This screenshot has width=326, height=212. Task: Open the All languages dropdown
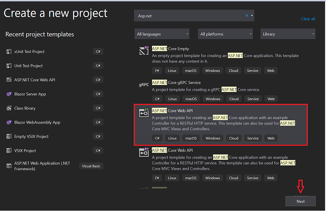pyautogui.click(x=162, y=34)
